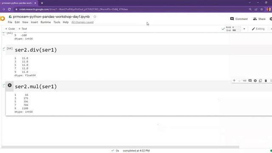The image size is (272, 153).
Task: Share the notebook
Action: pos(259,19)
